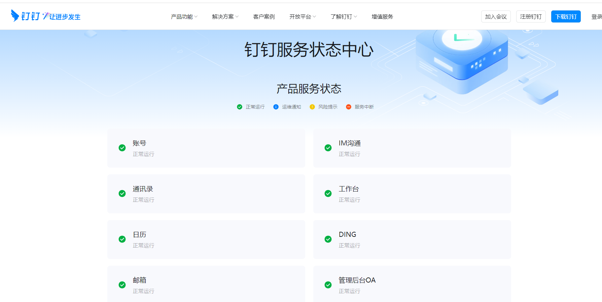The image size is (602, 302).
Task: Select the 邮箱 service name
Action: (139, 280)
